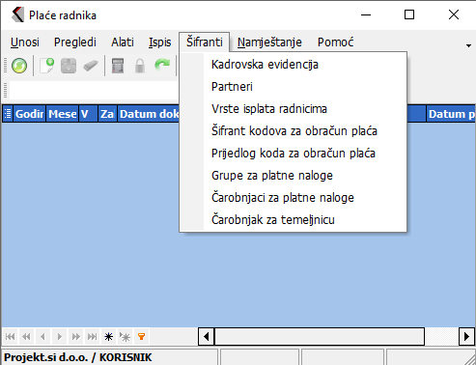This screenshot has width=476, height=365.
Task: Click the horizontal scrollbar right arrow
Action: 466,337
